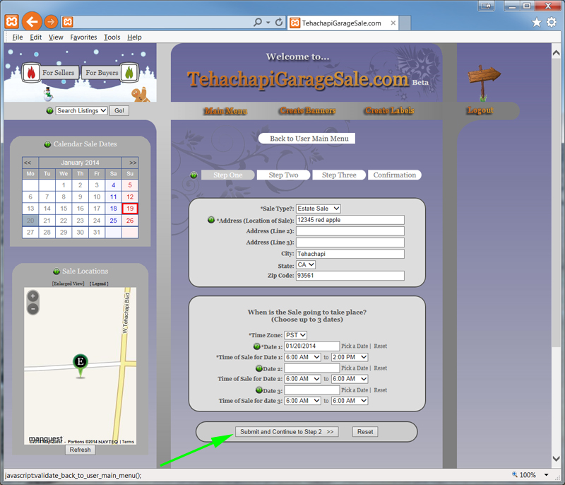Image resolution: width=565 pixels, height=485 pixels.
Task: Zoom in on the map
Action: 32,296
